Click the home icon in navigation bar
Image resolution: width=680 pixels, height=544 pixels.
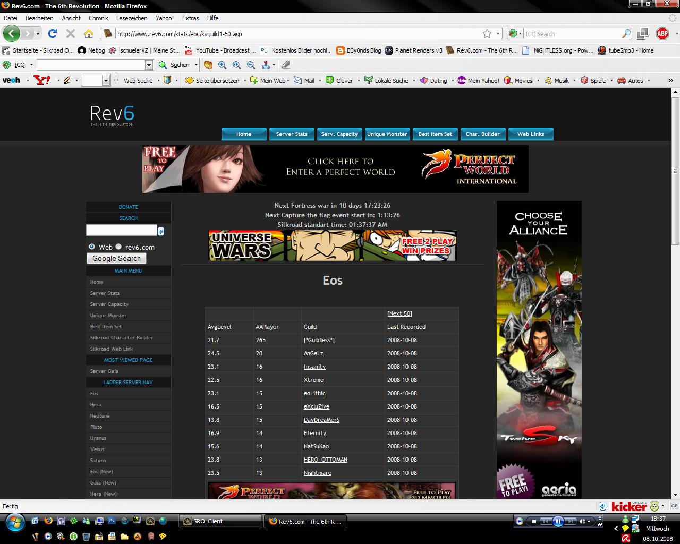(x=89, y=33)
